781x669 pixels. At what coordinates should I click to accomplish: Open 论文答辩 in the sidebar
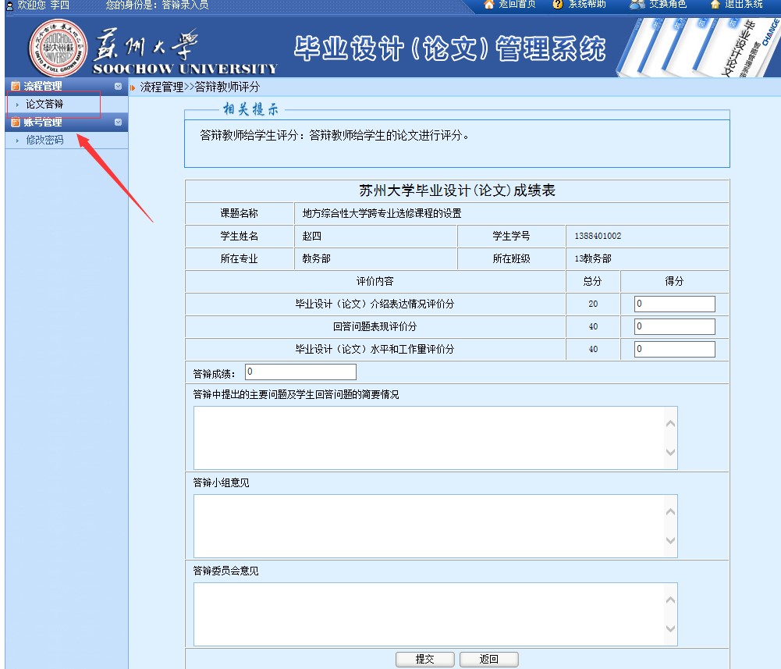tap(44, 104)
